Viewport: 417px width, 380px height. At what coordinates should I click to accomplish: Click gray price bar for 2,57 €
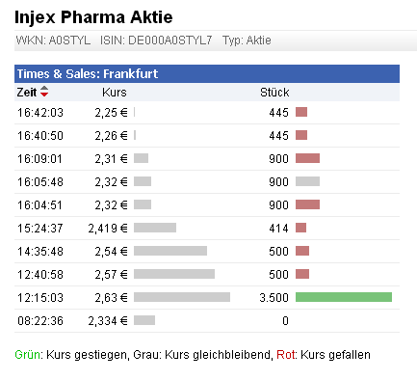pos(174,274)
